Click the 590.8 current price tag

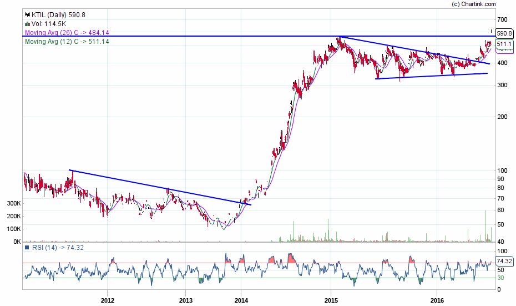click(504, 33)
